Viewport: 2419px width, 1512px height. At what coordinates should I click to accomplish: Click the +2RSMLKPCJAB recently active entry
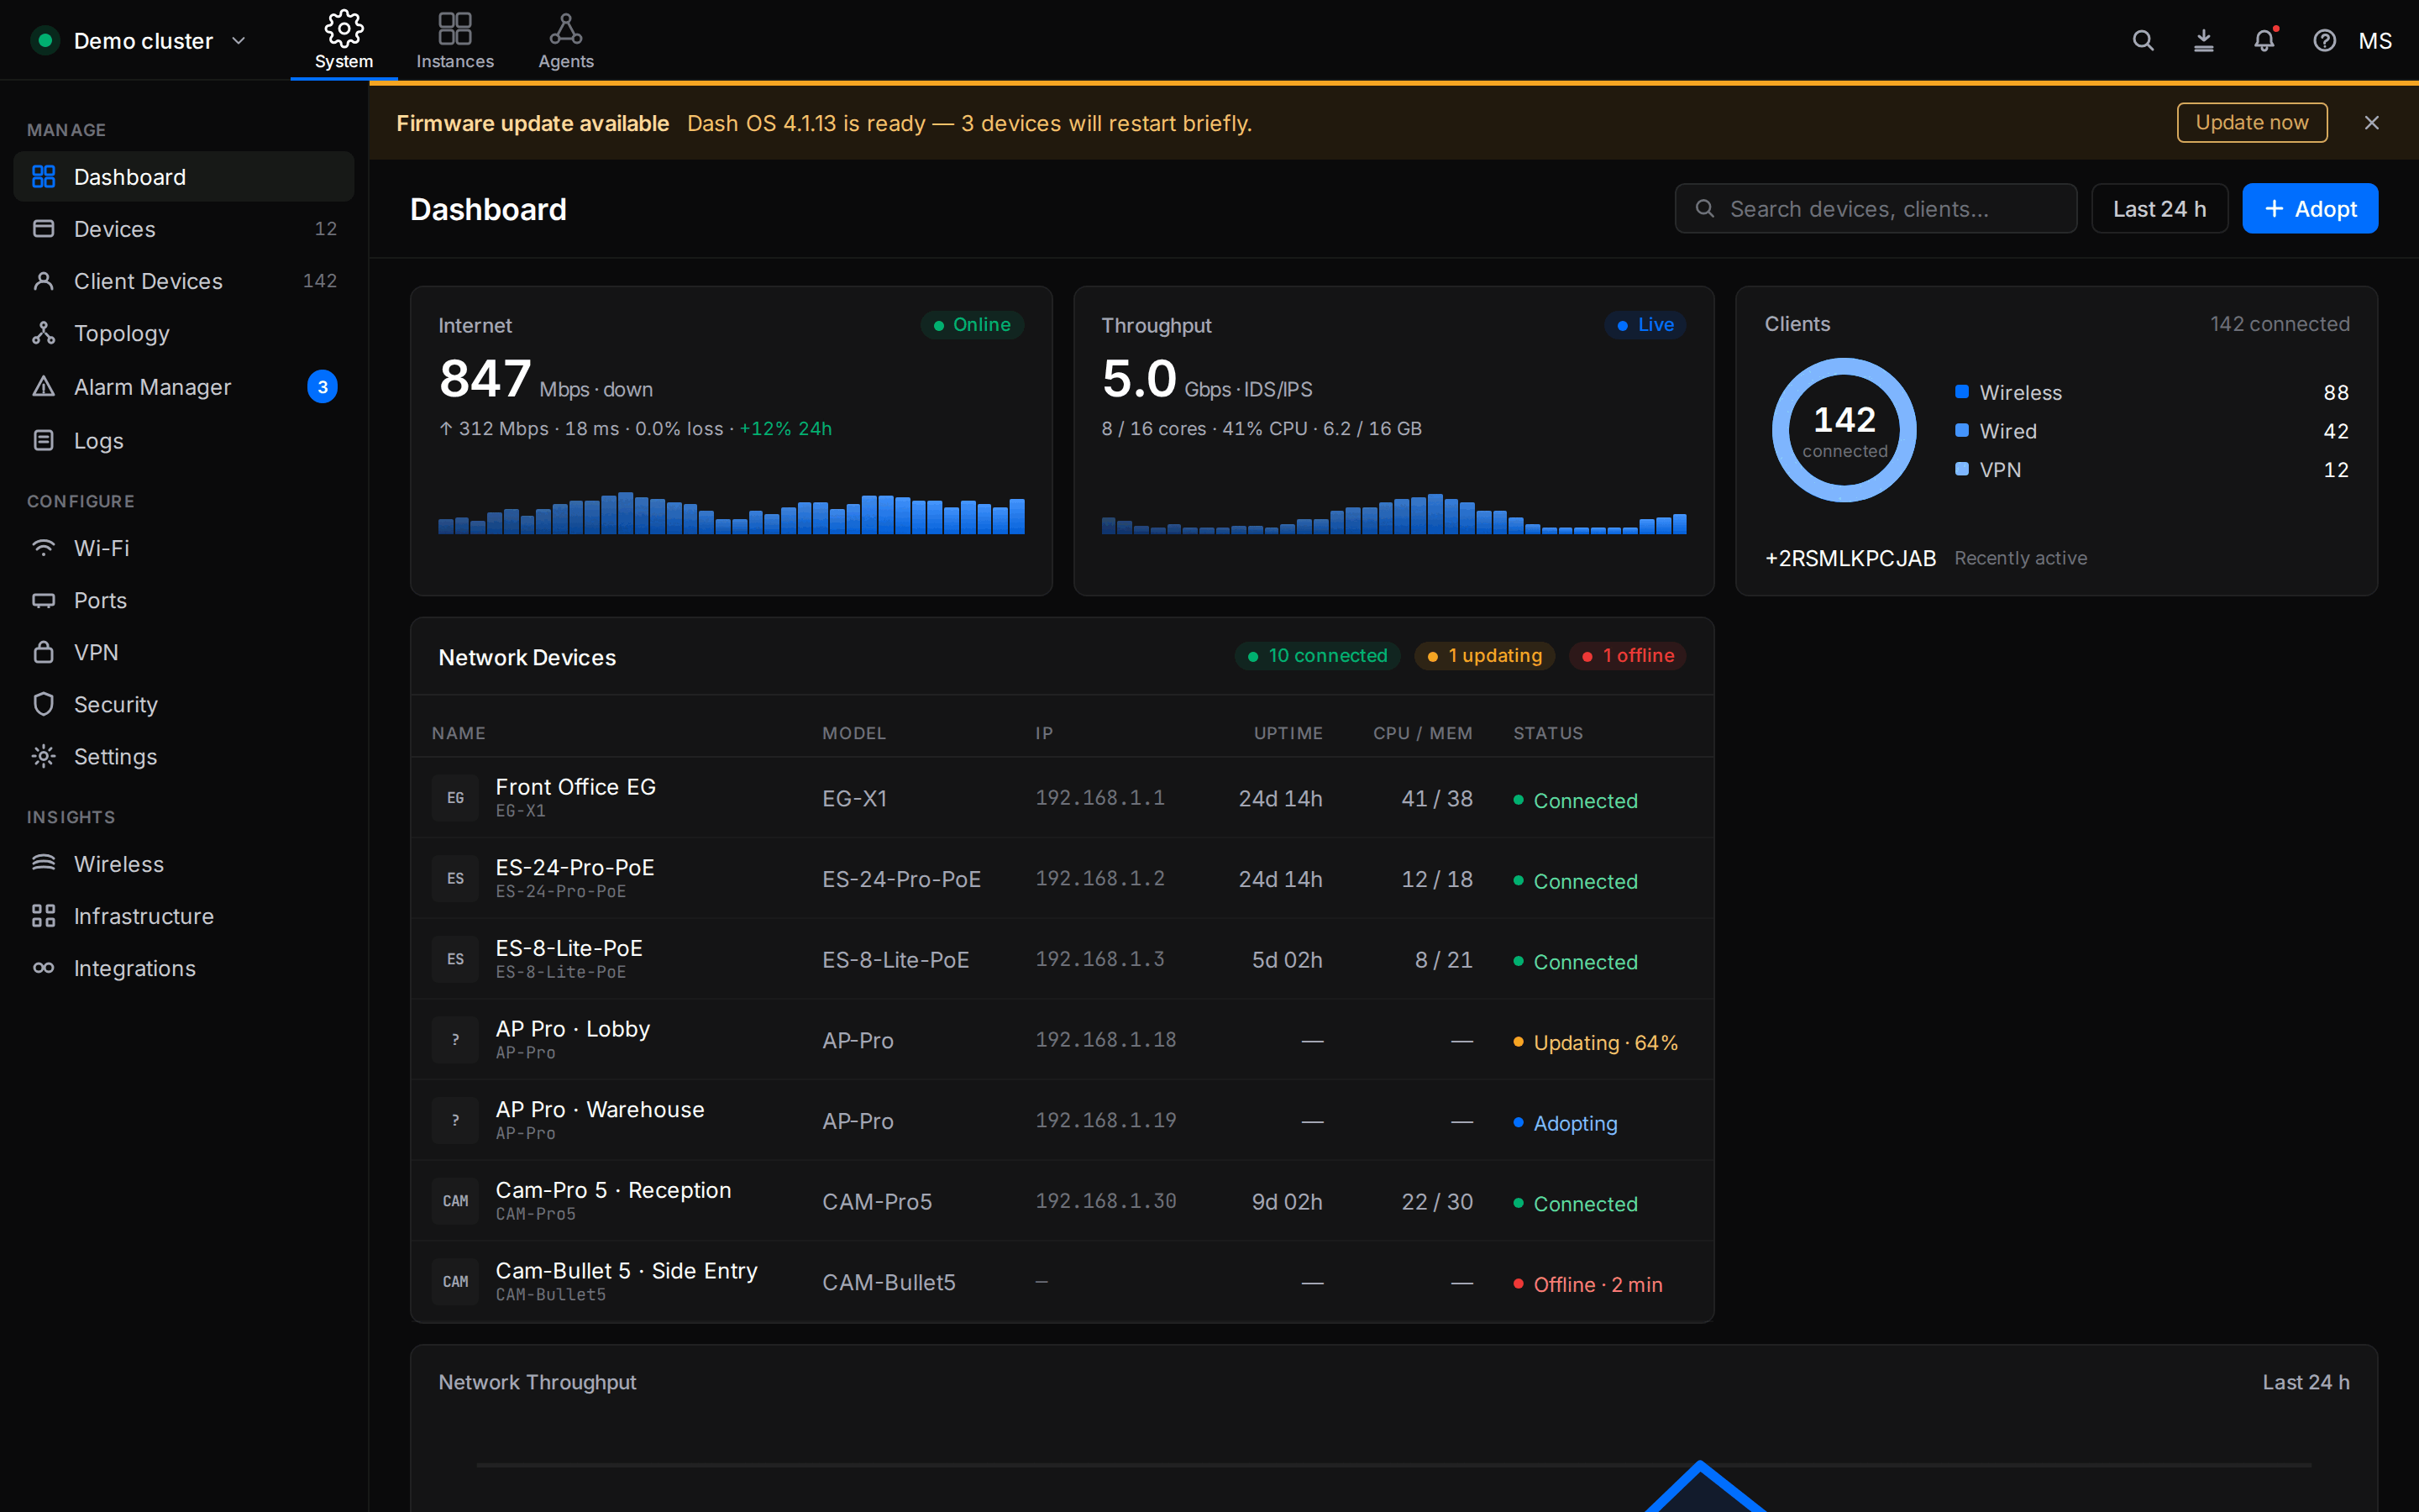click(1850, 558)
